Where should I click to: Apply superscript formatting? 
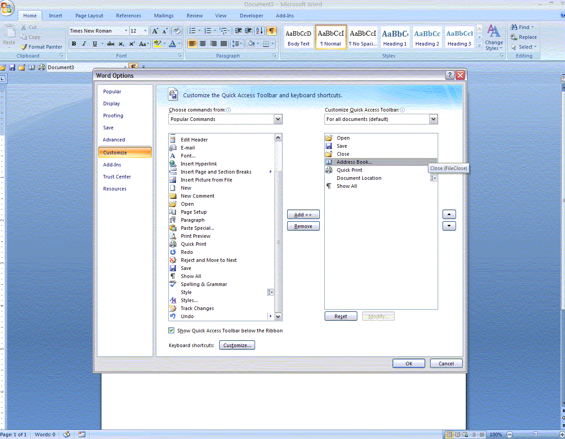coord(132,44)
